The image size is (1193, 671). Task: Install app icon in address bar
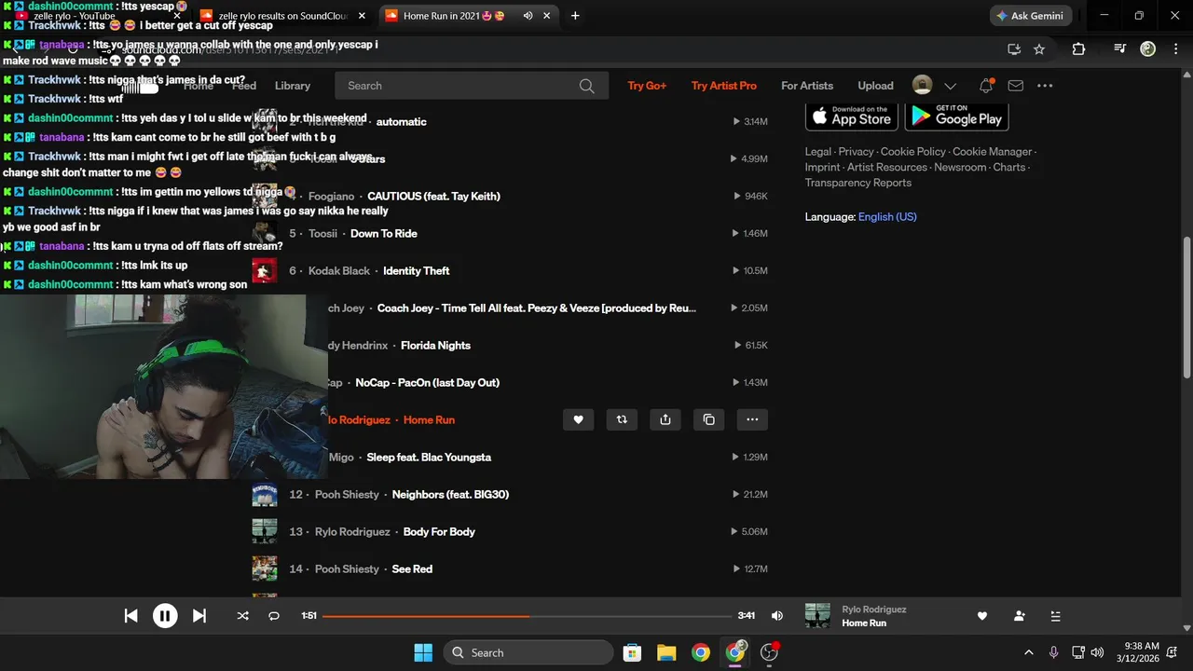pyautogui.click(x=1014, y=49)
